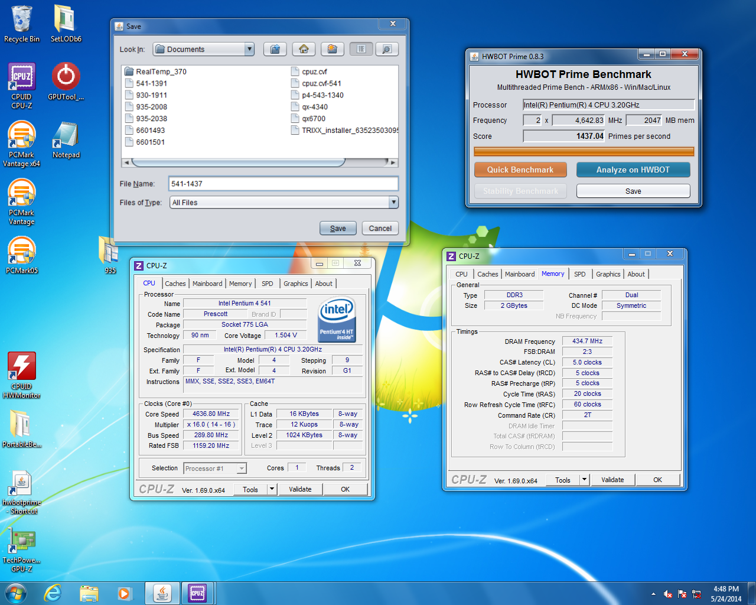This screenshot has height=605, width=756.
Task: Switch to the Mainboard tab in left CPU-Z
Action: (207, 284)
